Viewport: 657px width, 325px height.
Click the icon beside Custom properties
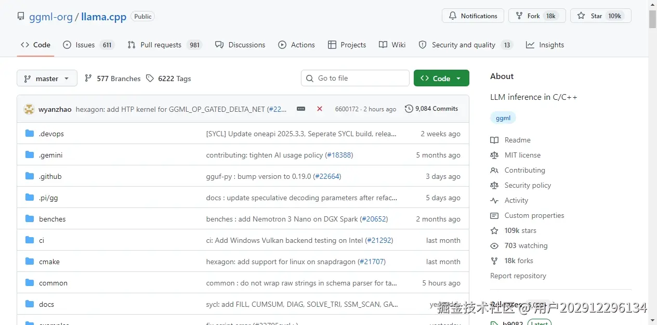(x=494, y=215)
